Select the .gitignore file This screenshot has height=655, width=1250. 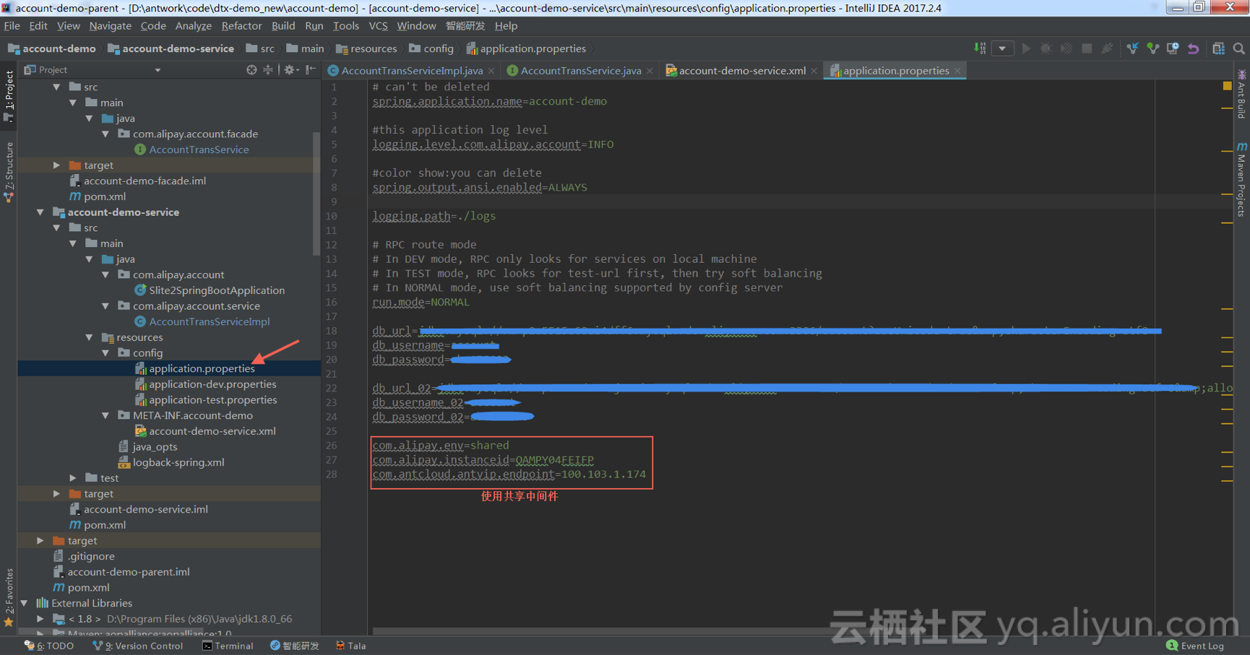coord(90,556)
